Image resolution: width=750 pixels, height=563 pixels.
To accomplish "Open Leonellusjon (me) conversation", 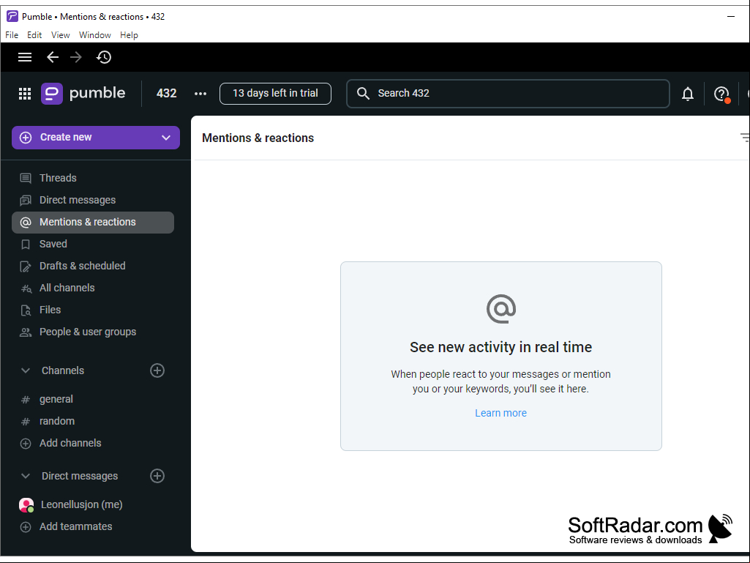I will pyautogui.click(x=93, y=504).
